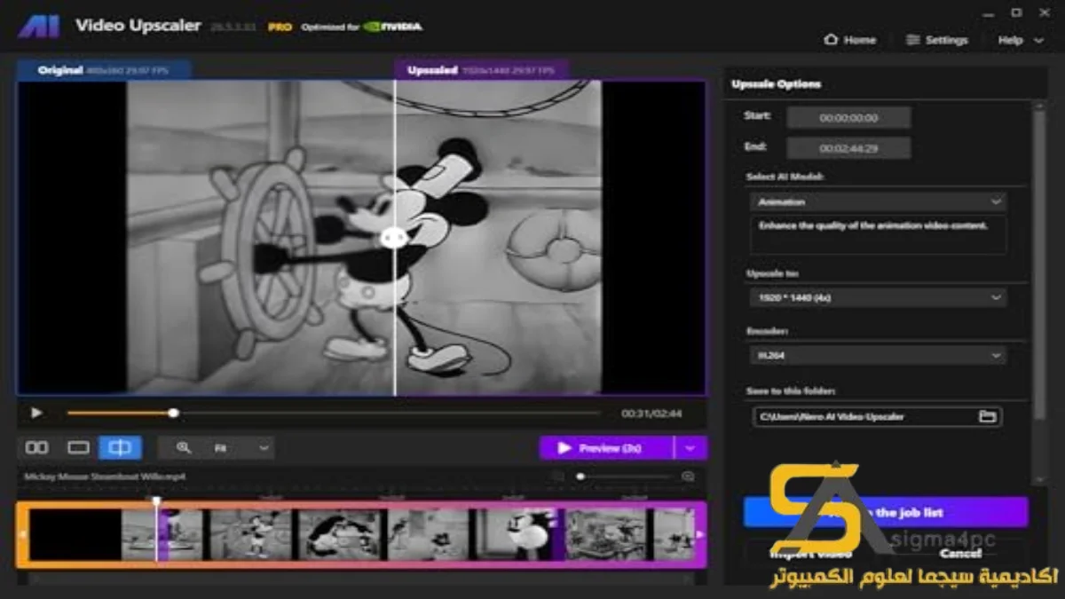
Task: Click the purple right trim handle
Action: 700,534
